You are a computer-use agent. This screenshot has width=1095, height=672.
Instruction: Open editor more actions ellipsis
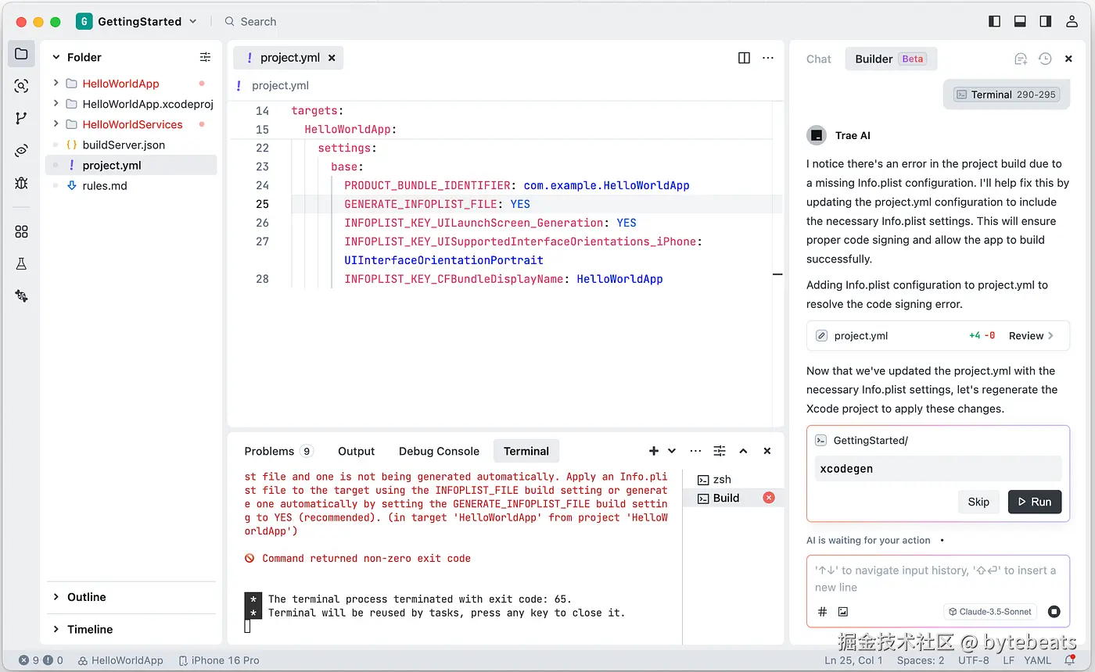[768, 58]
